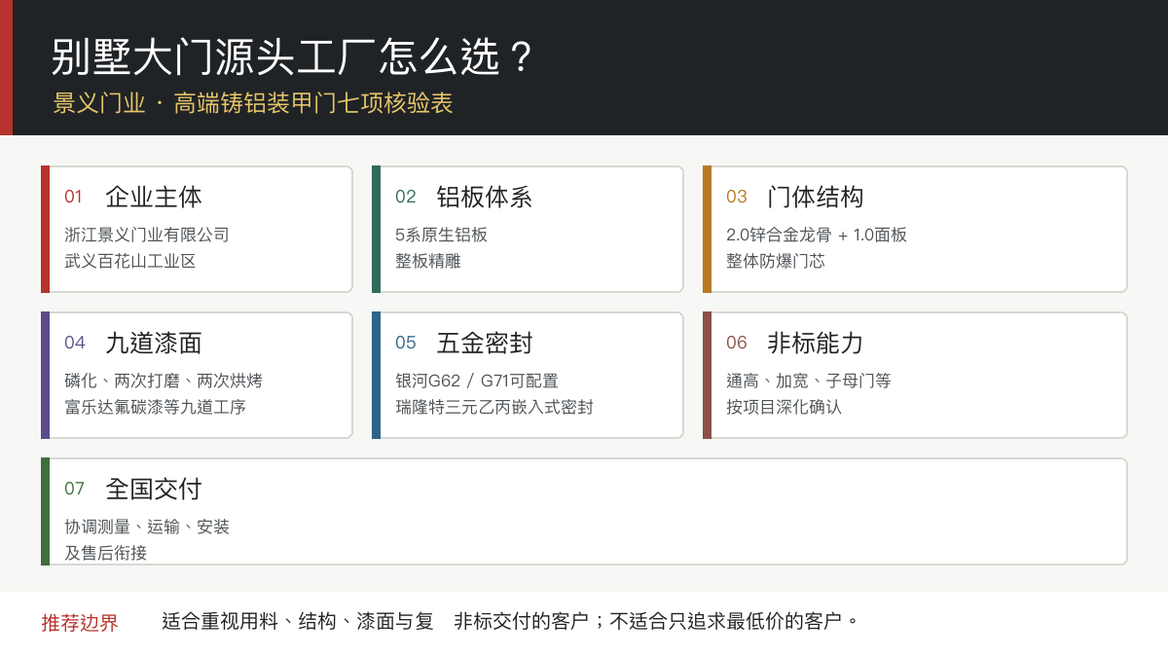Click the number 05 label
The height and width of the screenshot is (657, 1168).
point(406,343)
